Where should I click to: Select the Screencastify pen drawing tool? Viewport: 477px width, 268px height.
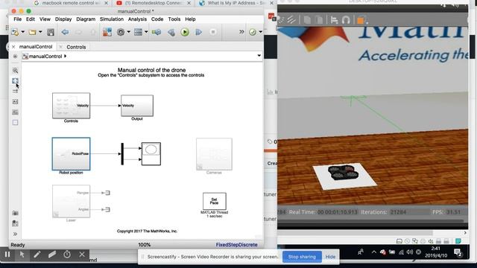(37, 255)
